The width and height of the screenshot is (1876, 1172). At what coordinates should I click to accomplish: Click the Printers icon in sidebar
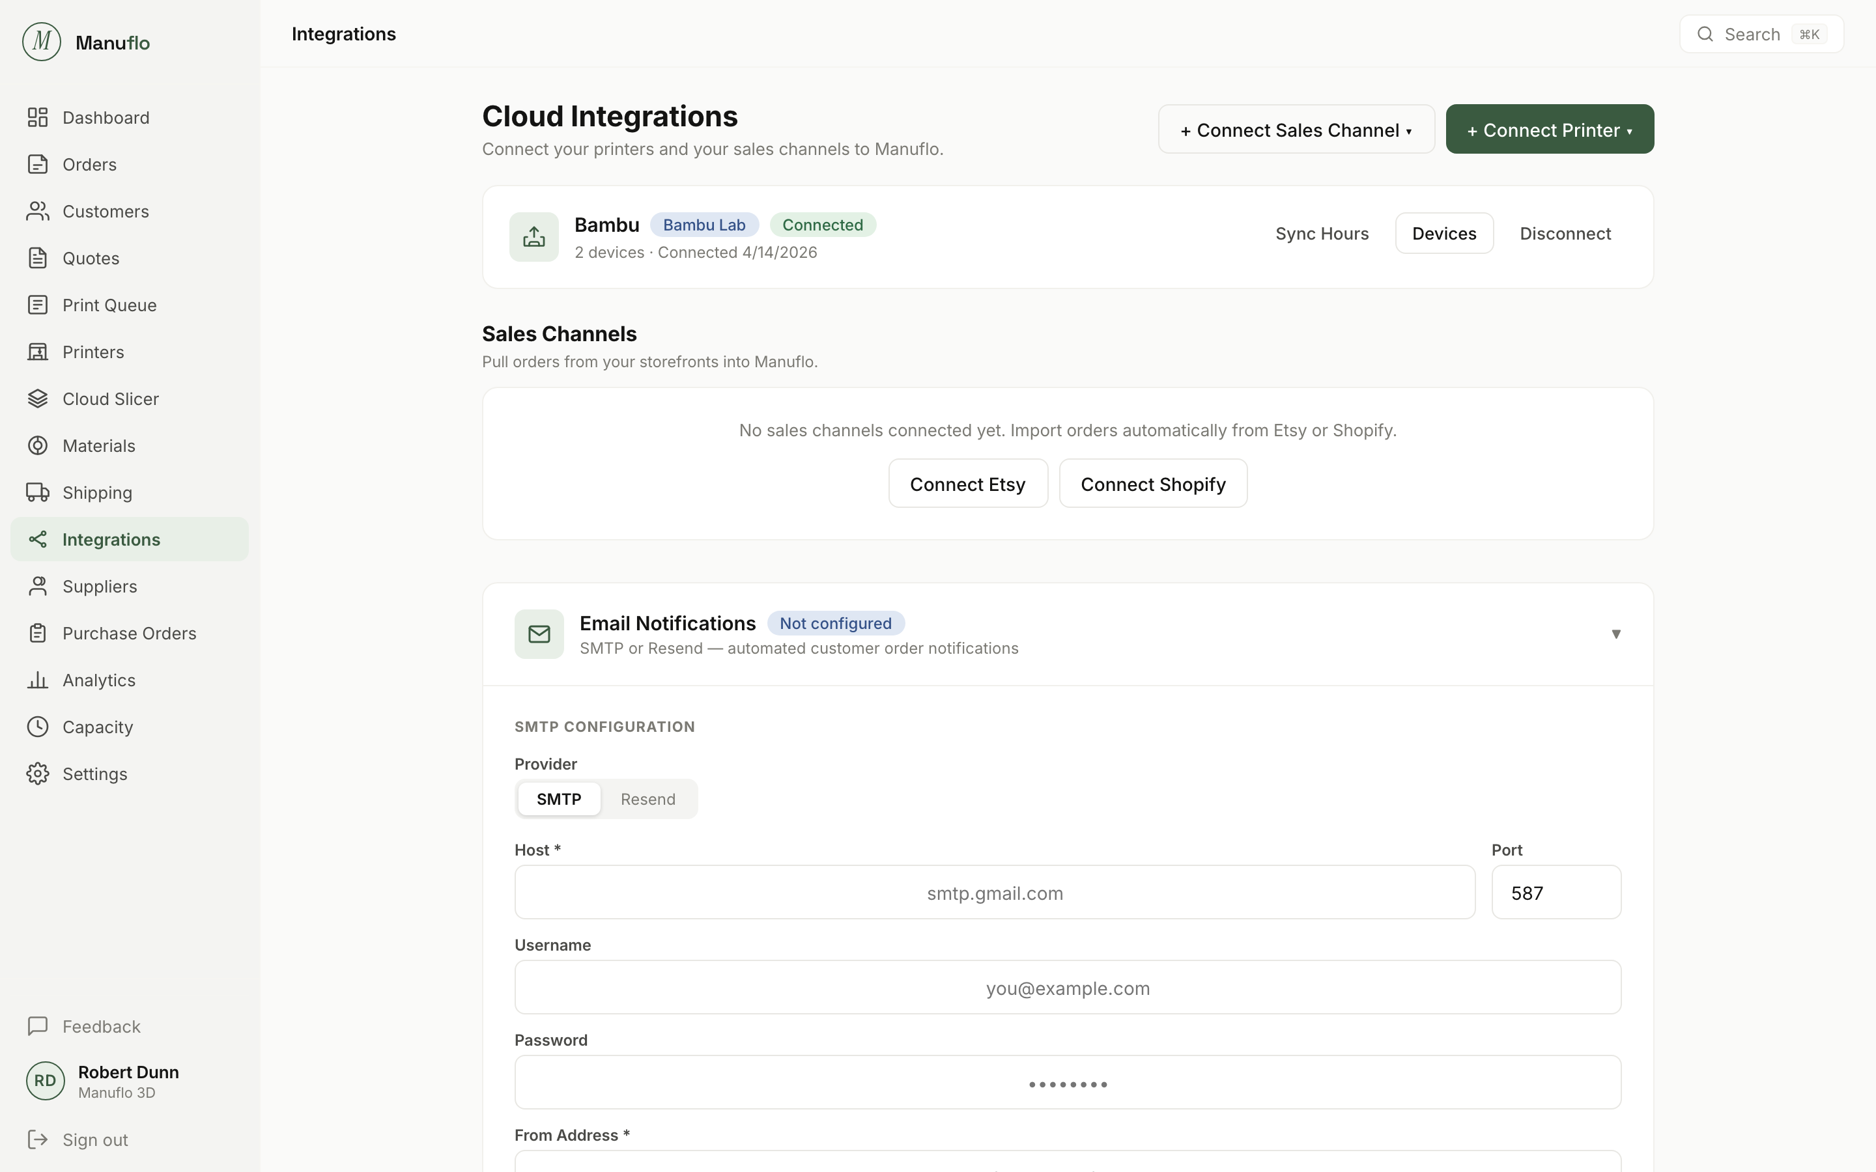tap(37, 352)
